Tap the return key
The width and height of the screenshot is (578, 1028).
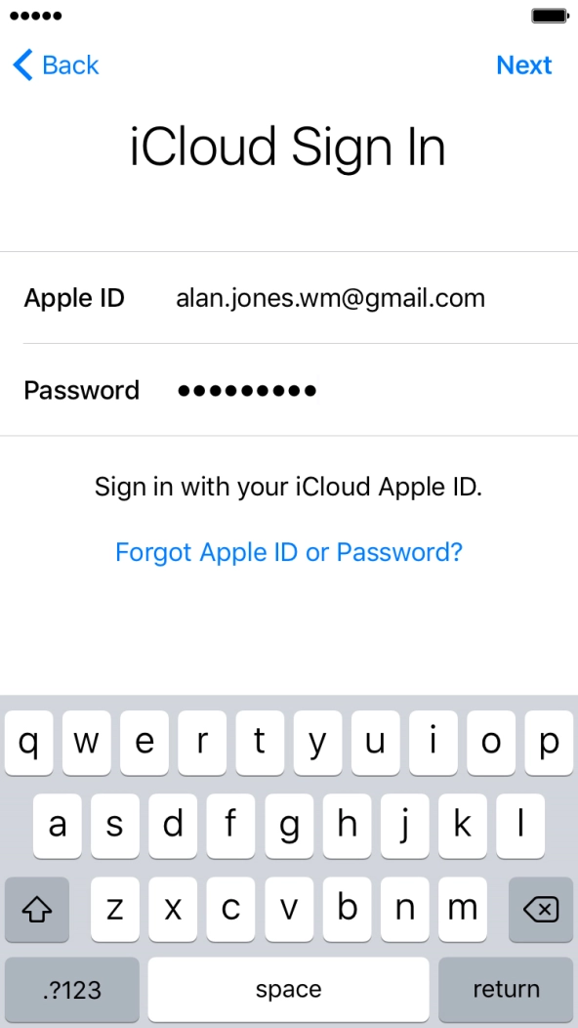pyautogui.click(x=505, y=989)
